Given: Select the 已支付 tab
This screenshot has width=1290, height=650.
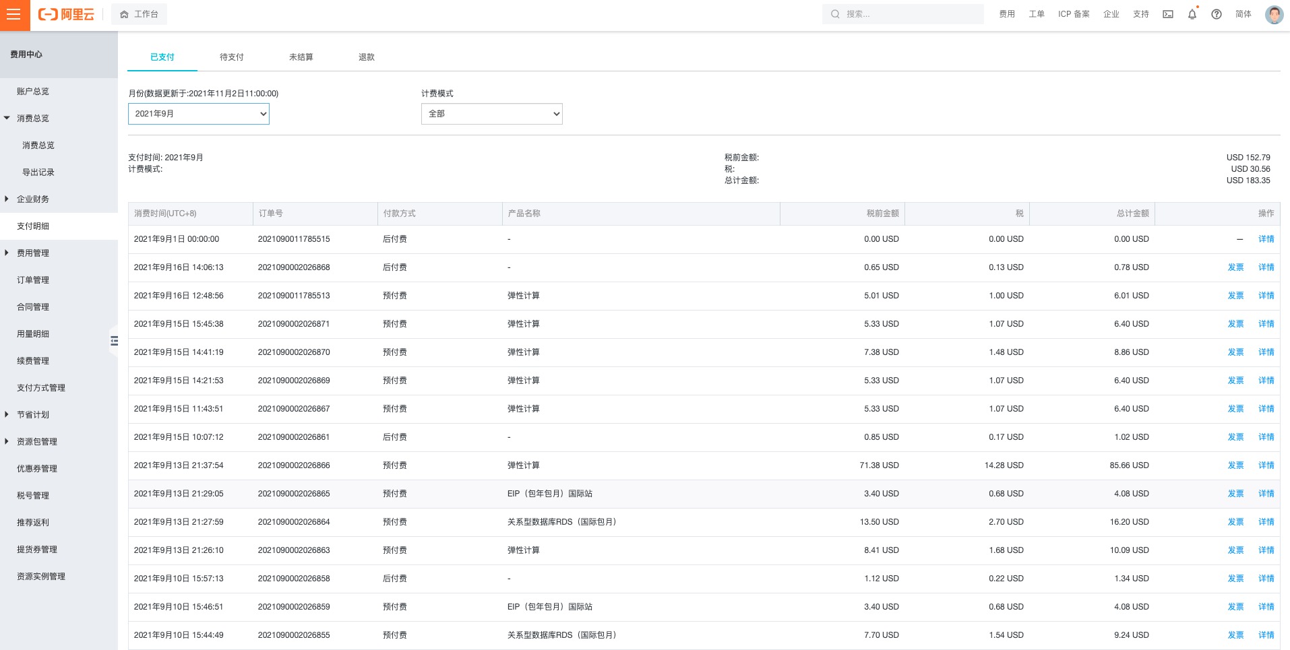Looking at the screenshot, I should (x=162, y=57).
